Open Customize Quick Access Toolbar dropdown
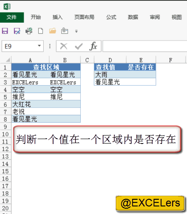Image resolution: width=187 pixels, height=214 pixels. pyautogui.click(x=76, y=31)
